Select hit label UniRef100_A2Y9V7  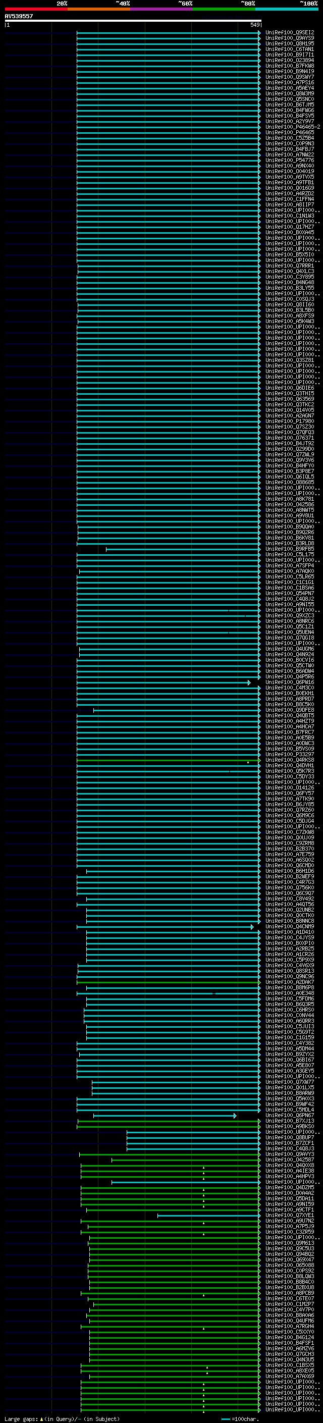(290, 121)
